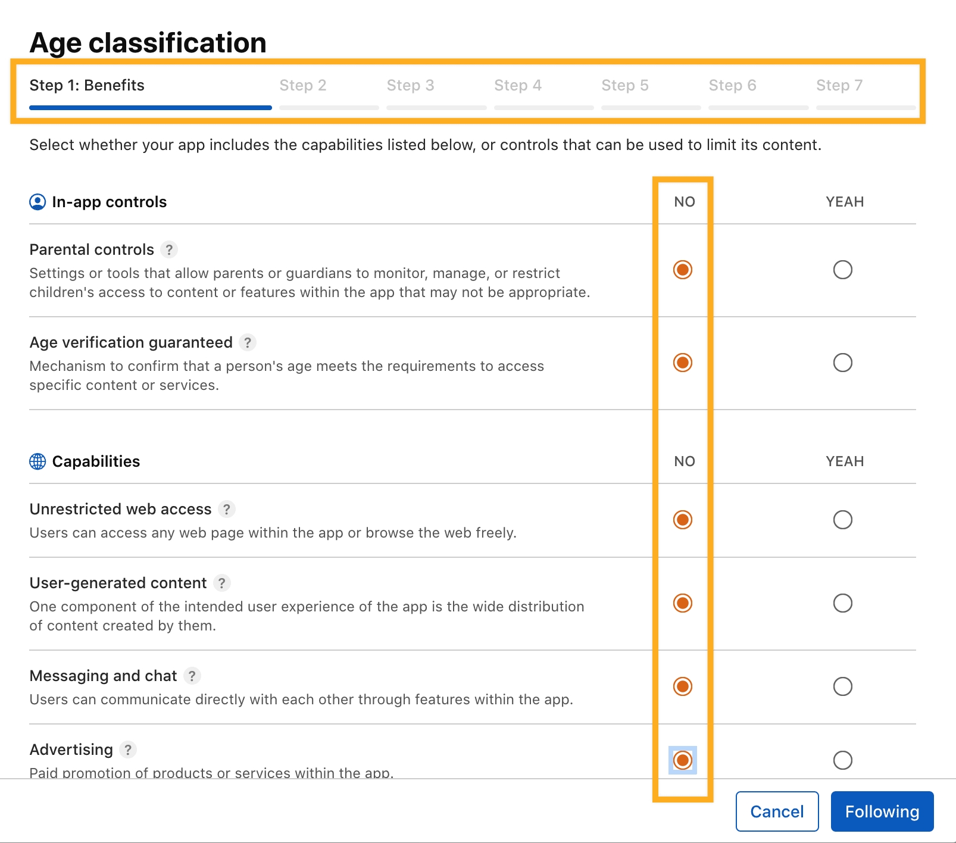Click the YEAH header in In-app controls
The width and height of the screenshot is (956, 843).
(845, 202)
